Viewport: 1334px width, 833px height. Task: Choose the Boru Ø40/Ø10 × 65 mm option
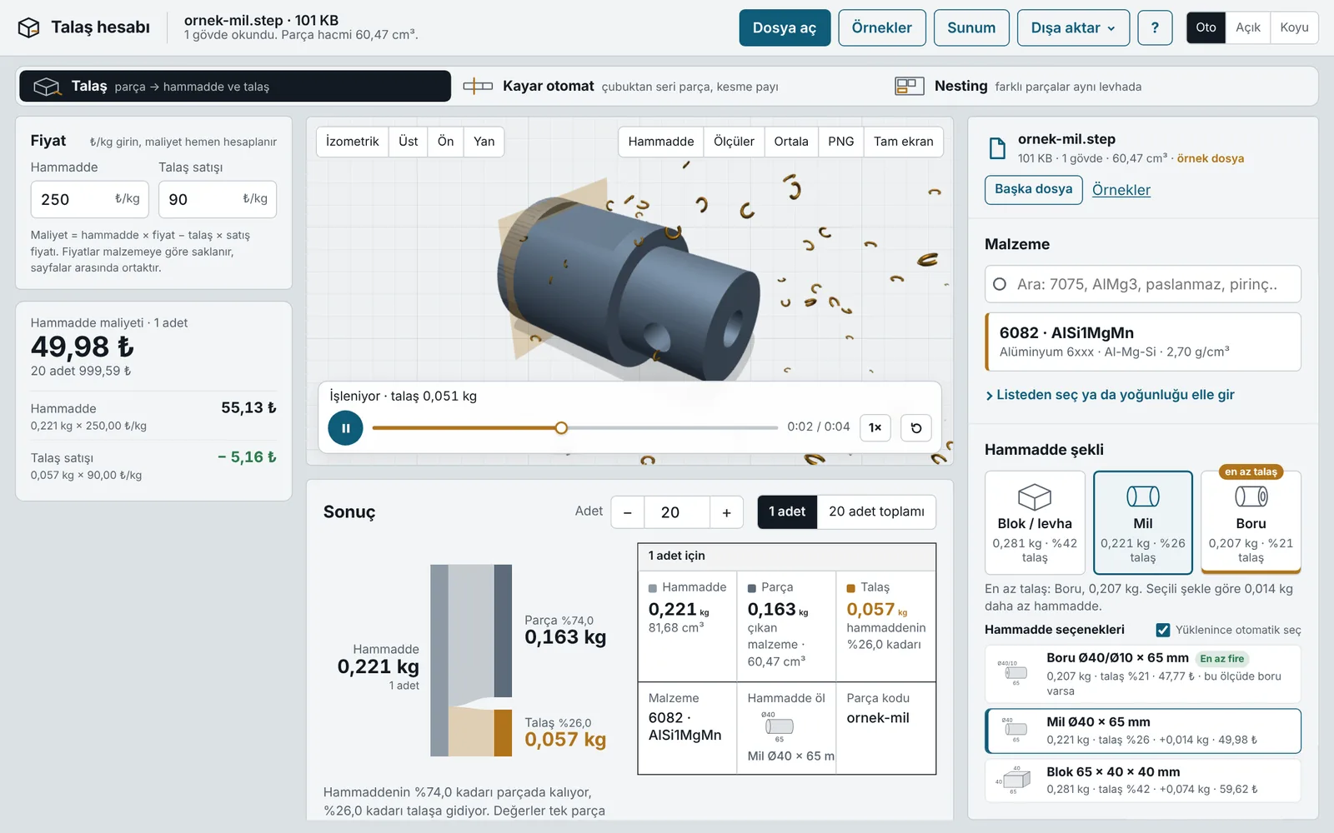pyautogui.click(x=1143, y=673)
